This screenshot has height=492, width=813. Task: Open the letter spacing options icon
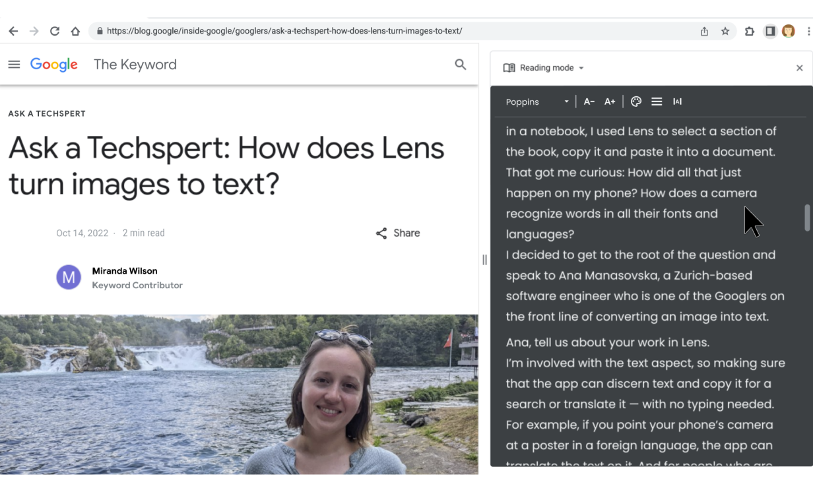click(x=677, y=102)
